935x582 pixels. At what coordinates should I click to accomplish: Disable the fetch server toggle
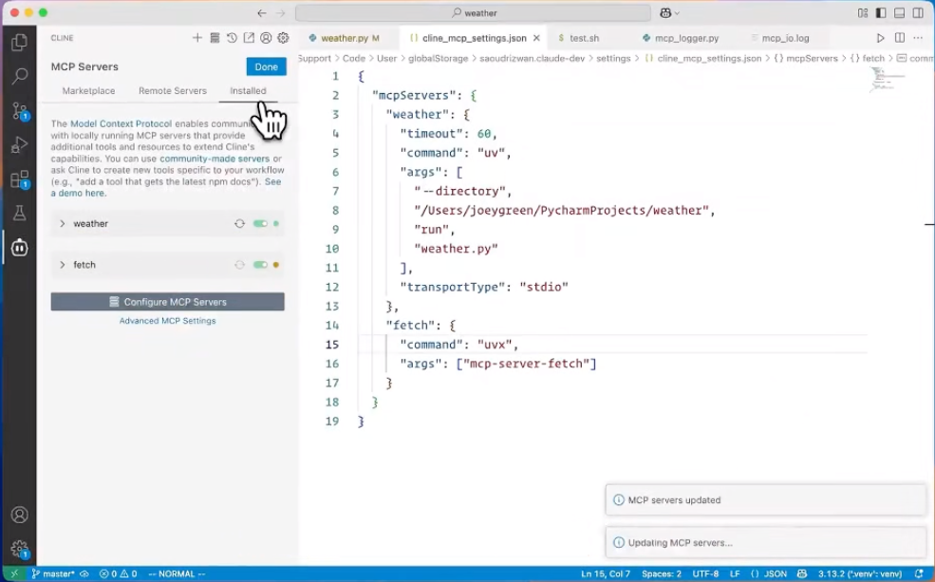pos(261,265)
